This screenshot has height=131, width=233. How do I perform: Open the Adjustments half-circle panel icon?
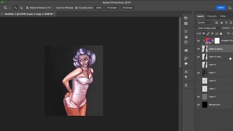tap(186, 37)
